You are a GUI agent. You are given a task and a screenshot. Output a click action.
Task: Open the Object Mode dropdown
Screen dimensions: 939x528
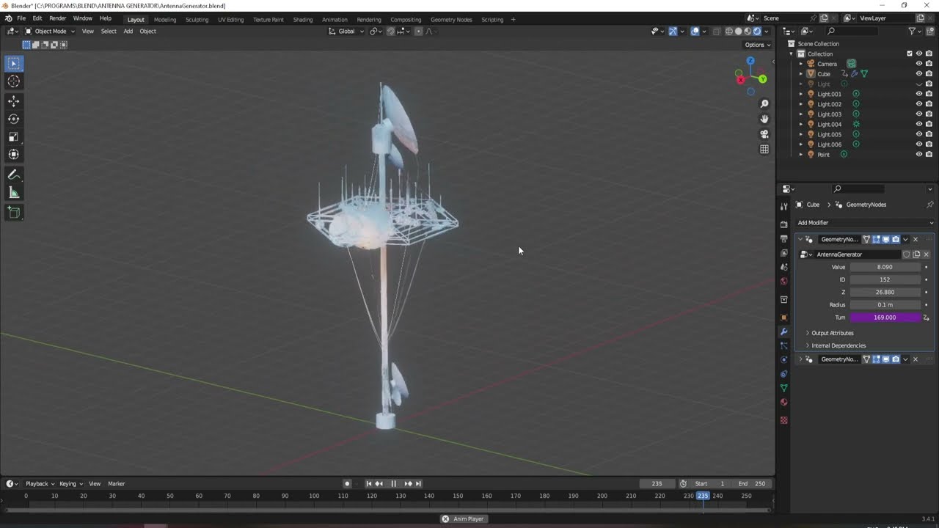click(x=49, y=32)
